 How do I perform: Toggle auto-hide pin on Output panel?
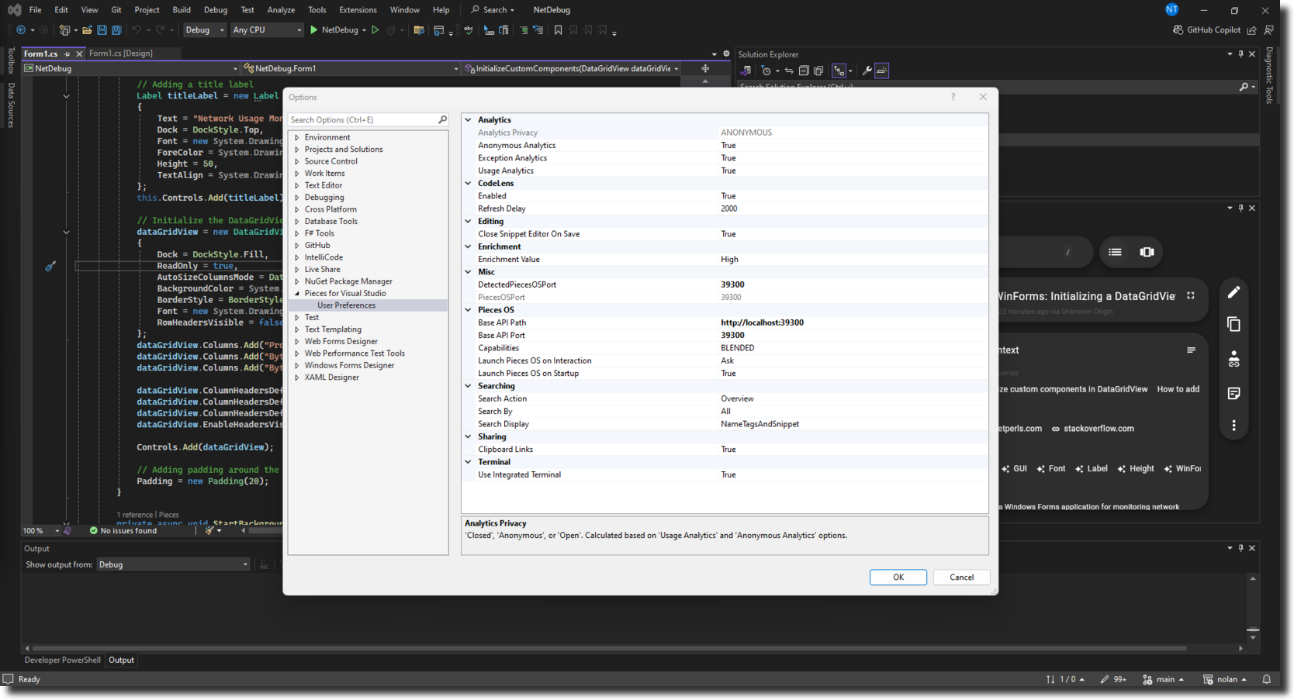(1240, 548)
